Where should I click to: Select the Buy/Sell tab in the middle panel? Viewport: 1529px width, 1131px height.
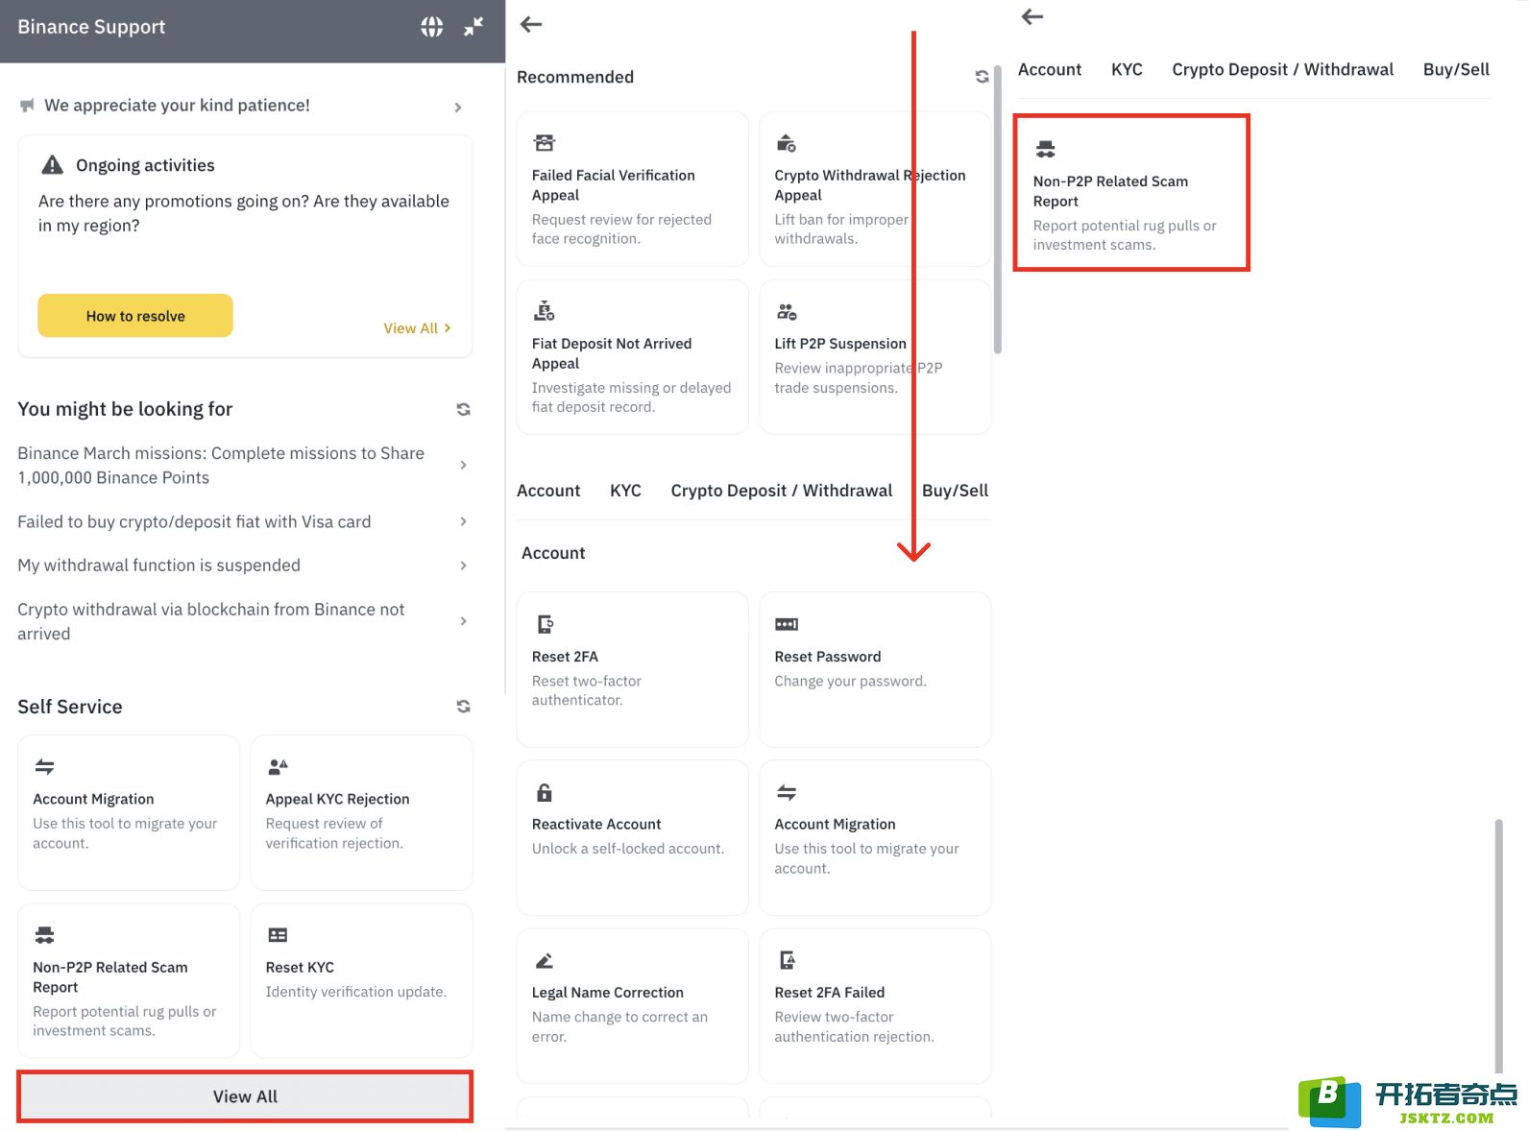[955, 491]
